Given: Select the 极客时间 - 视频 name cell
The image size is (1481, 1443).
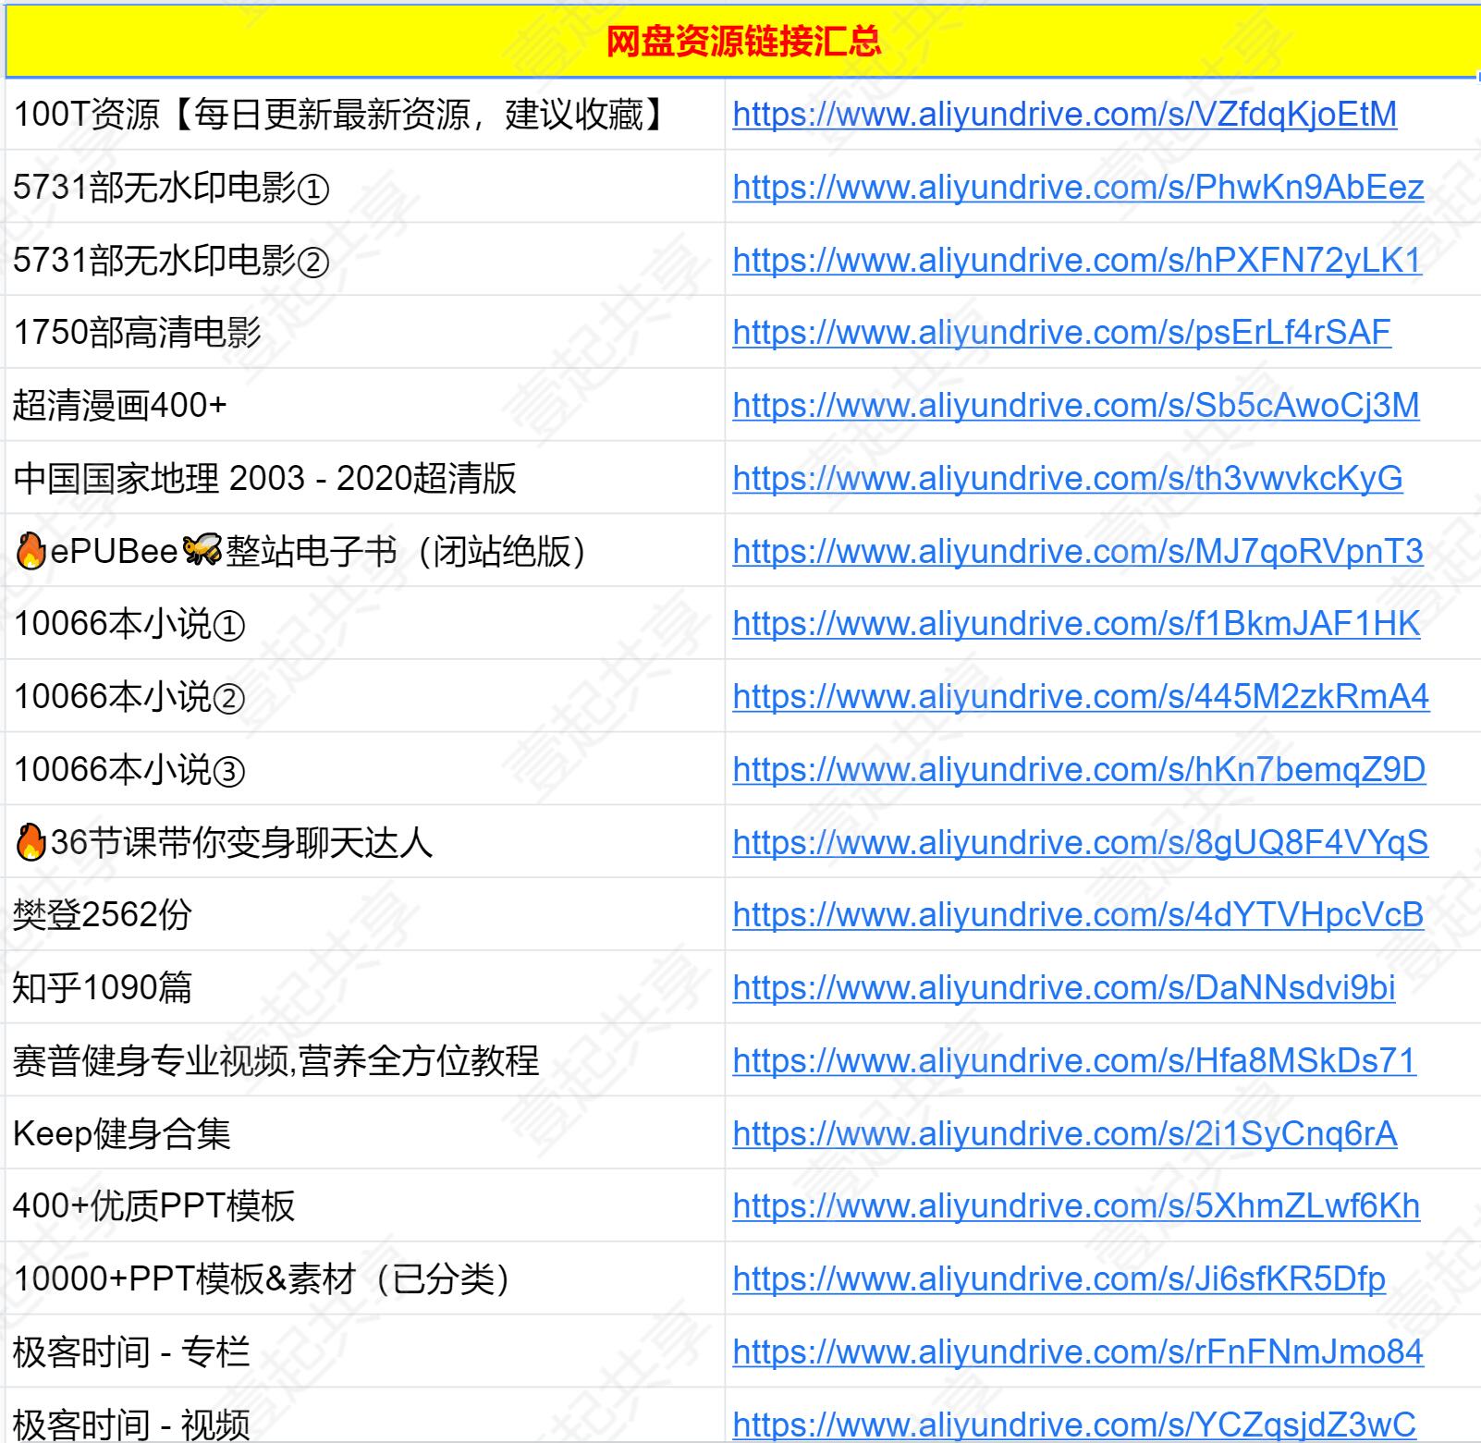Looking at the screenshot, I should [131, 1424].
